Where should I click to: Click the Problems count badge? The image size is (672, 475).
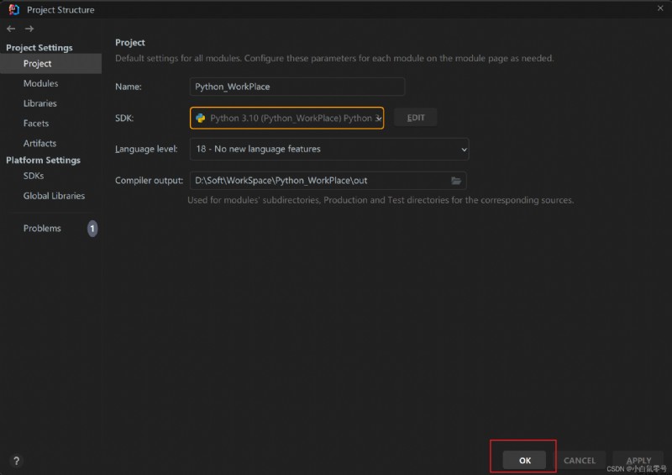(92, 229)
